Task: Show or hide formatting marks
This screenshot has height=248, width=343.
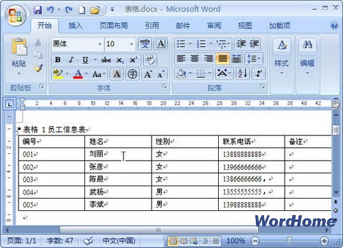Action: (x=259, y=74)
